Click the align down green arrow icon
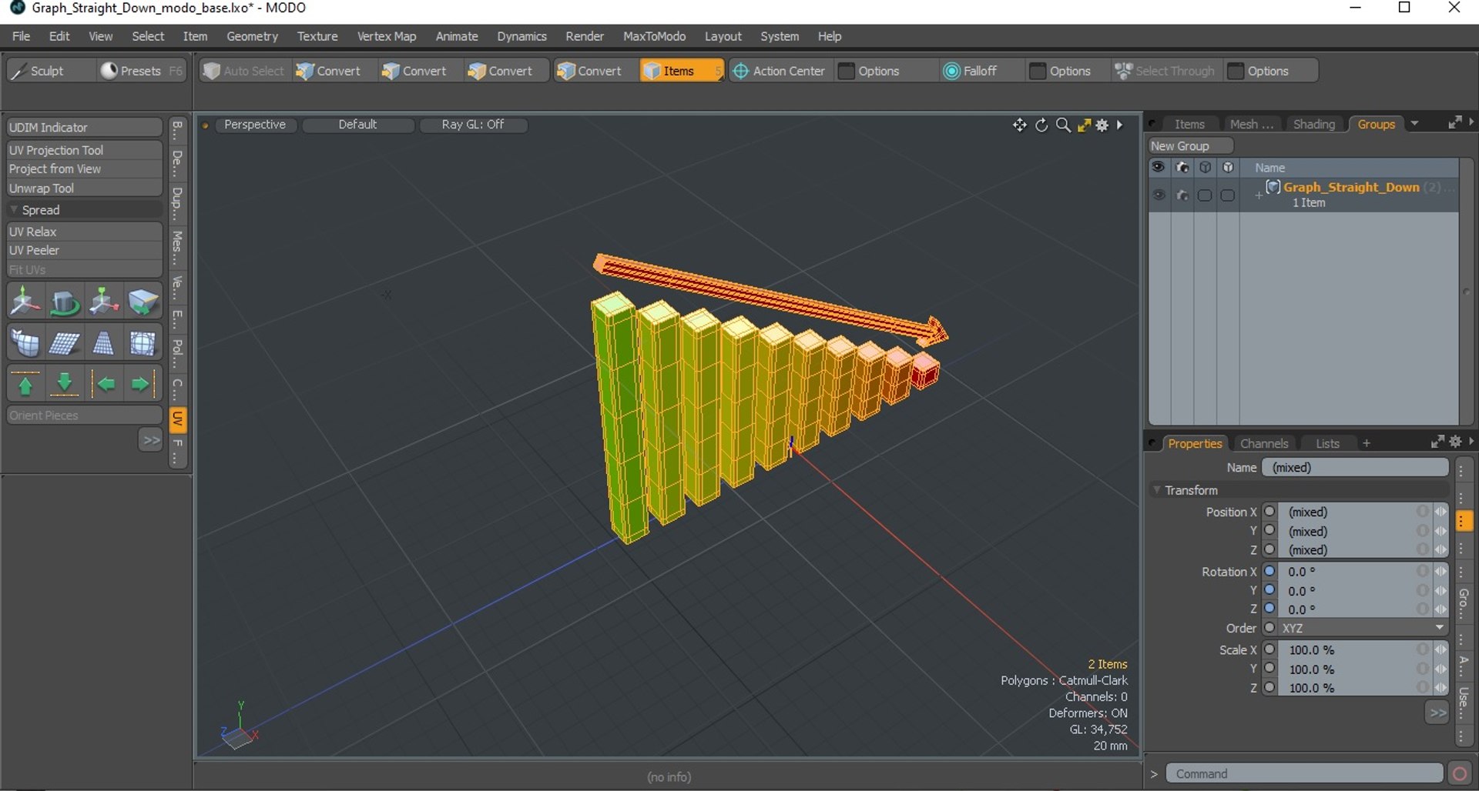This screenshot has height=791, width=1479. click(65, 384)
